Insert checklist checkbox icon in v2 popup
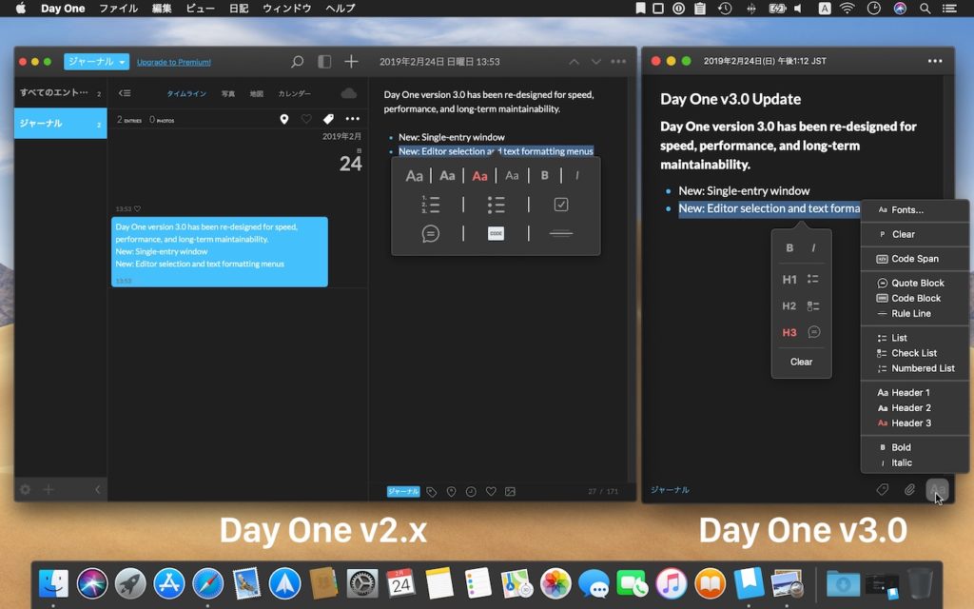This screenshot has width=974, height=609. coord(561,205)
